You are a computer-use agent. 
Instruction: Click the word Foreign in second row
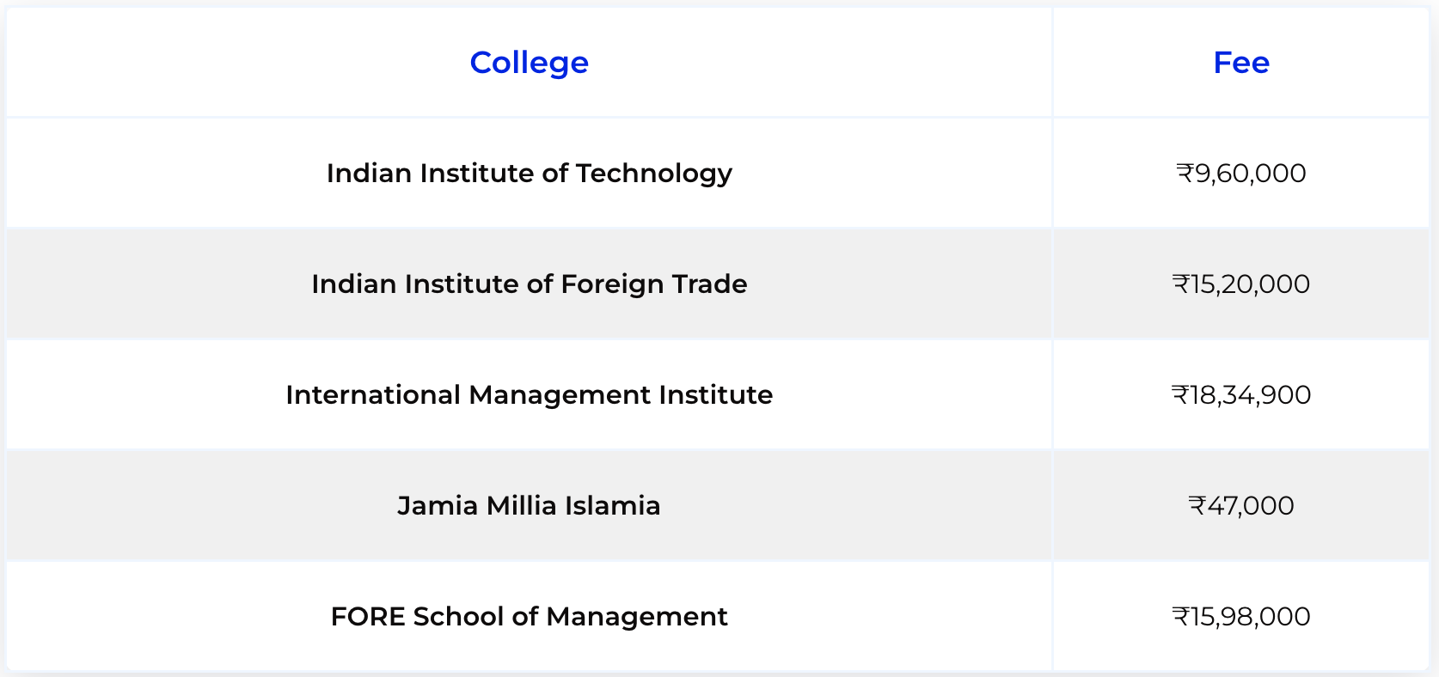click(x=612, y=284)
